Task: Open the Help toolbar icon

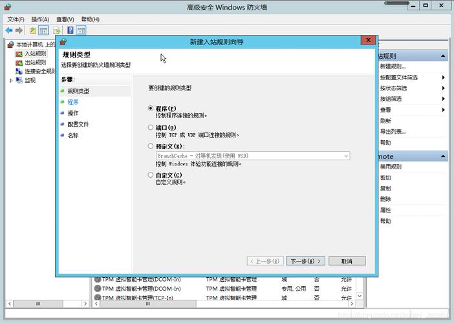Action: 70,30
